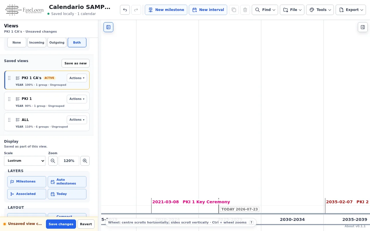370x231 pixels.
Task: Click the Revert button
Action: (86, 224)
